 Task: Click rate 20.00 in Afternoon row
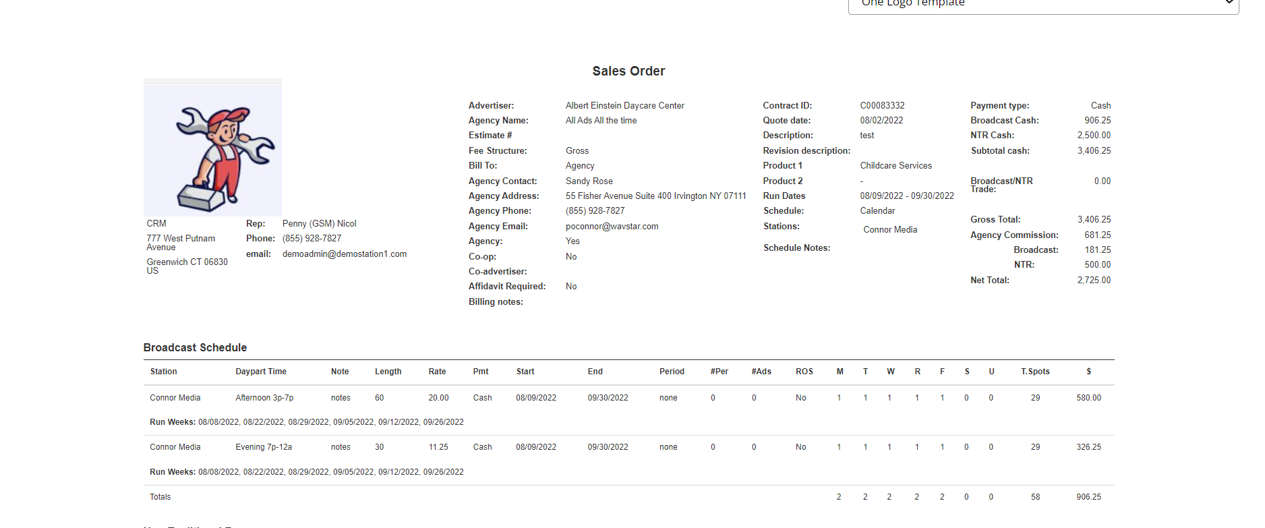click(438, 398)
